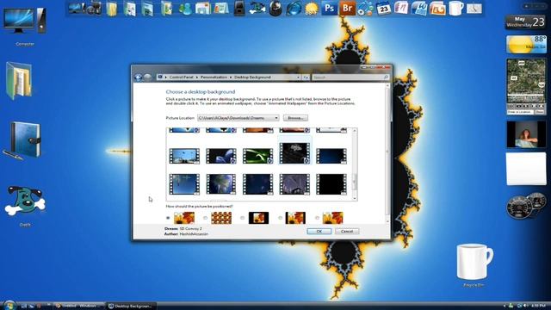This screenshot has height=310, width=551.
Task: Click the dialog's Search input field
Action: 350,77
